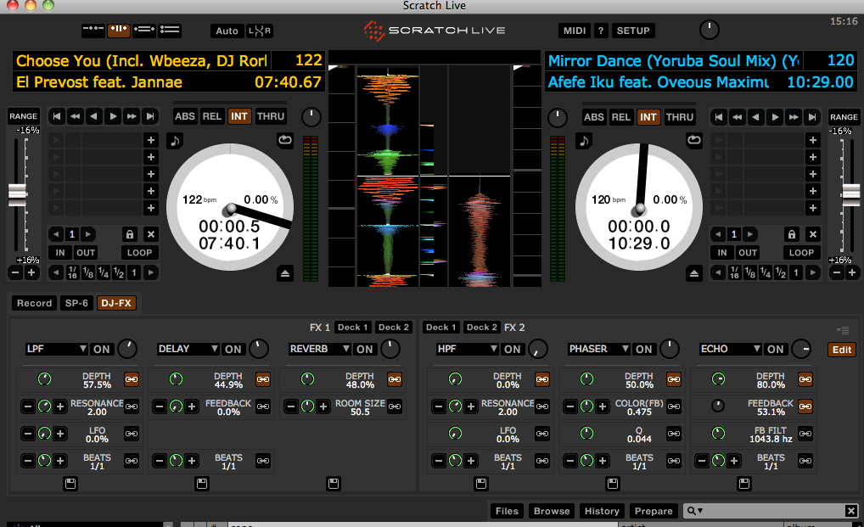864x527 pixels.
Task: Switch right deck to THRU mode
Action: tap(680, 117)
